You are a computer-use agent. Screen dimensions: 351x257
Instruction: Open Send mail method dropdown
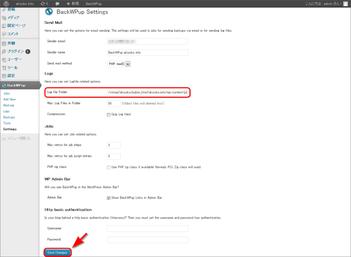pos(119,64)
